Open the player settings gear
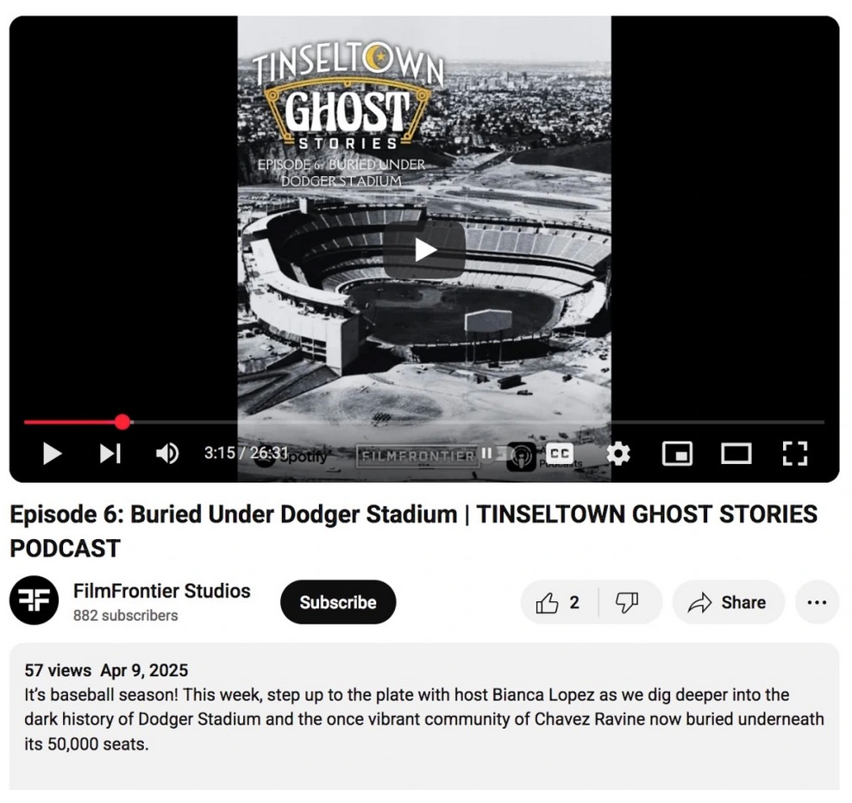 pyautogui.click(x=617, y=454)
